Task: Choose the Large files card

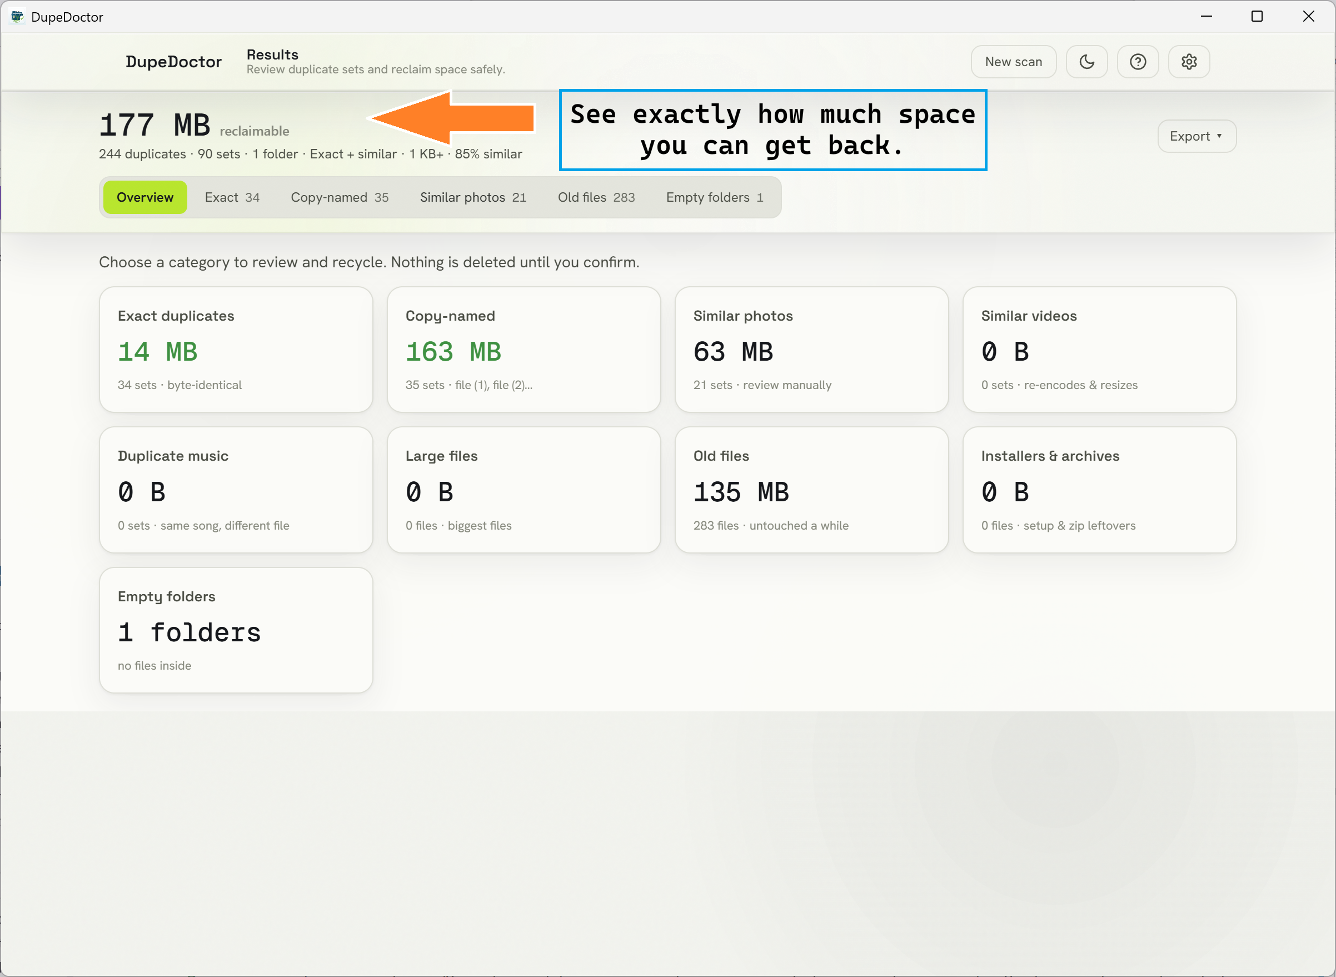Action: point(524,490)
